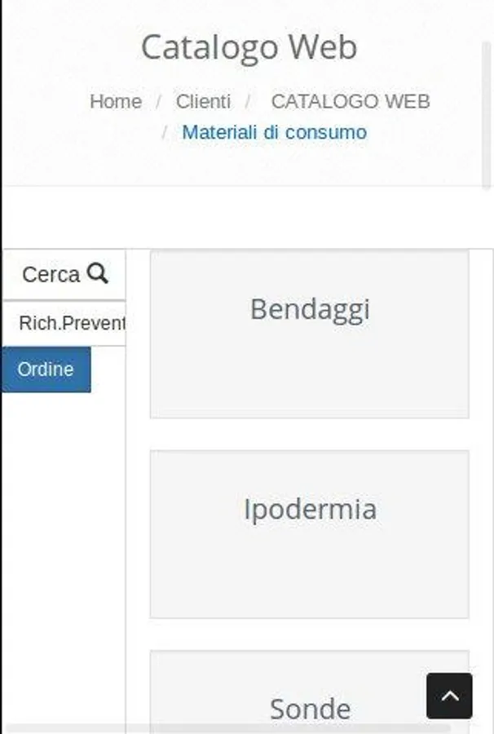Navigate to CATALOGO WEB breadcrumb
This screenshot has height=734, width=494.
point(350,102)
